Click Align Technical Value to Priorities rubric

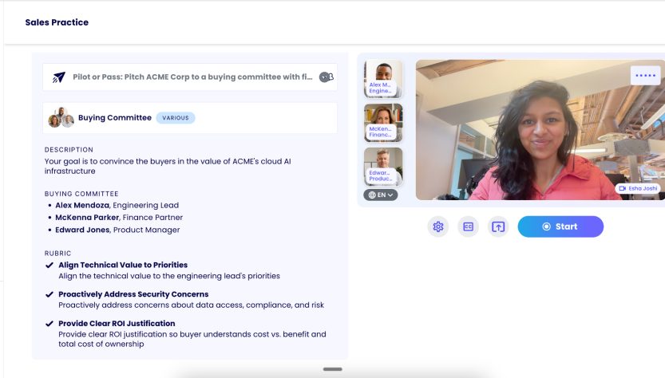tap(123, 265)
